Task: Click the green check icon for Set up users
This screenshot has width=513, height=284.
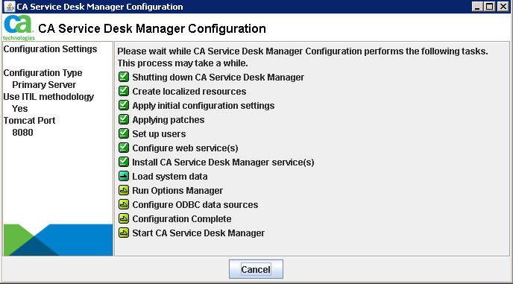Action: tap(123, 134)
